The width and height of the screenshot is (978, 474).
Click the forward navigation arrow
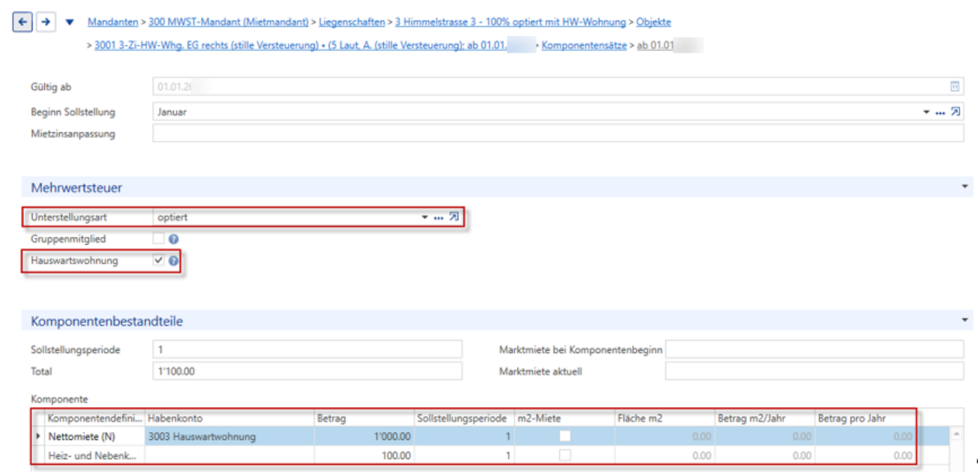(47, 22)
